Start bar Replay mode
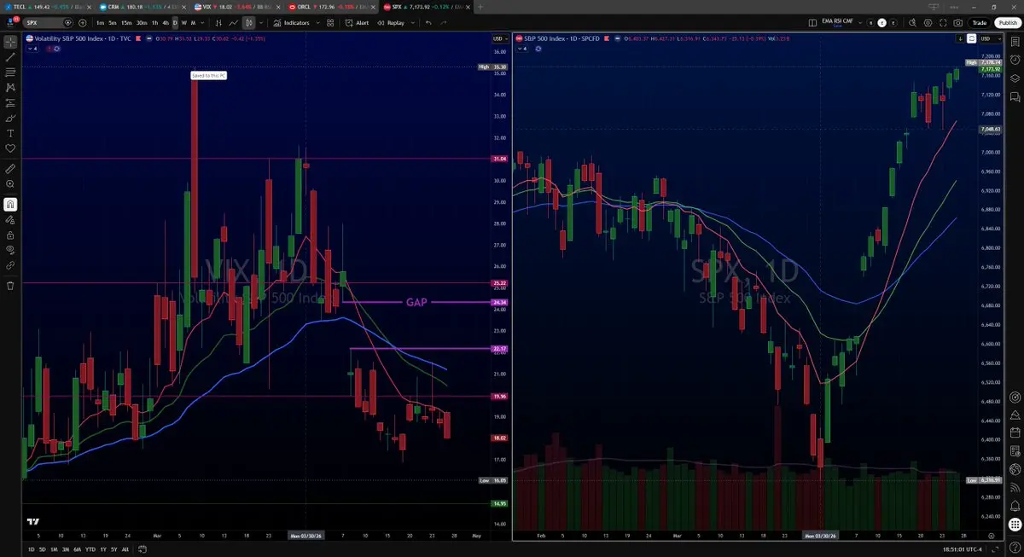The height and width of the screenshot is (557, 1024). 391,23
